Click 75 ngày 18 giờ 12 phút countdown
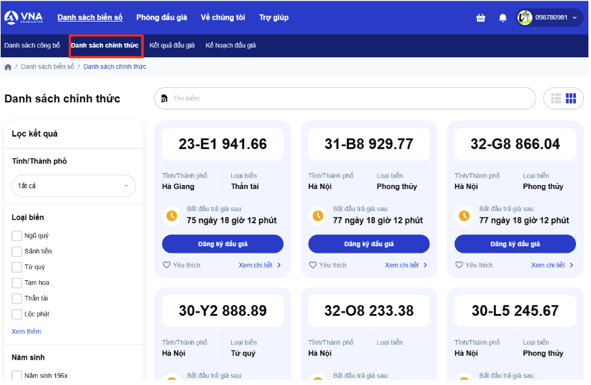The image size is (591, 385). pos(232,221)
